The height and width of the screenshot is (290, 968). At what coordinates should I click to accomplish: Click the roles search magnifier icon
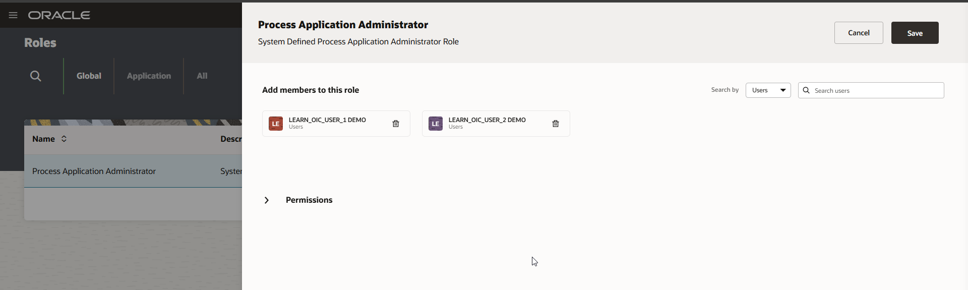pos(35,76)
